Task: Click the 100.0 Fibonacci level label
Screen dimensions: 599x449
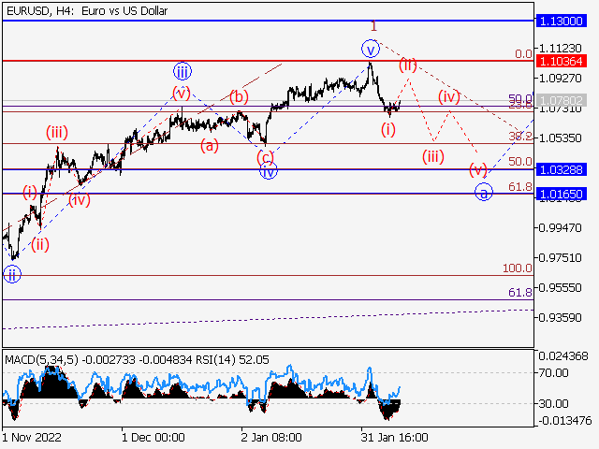Action: coord(518,268)
